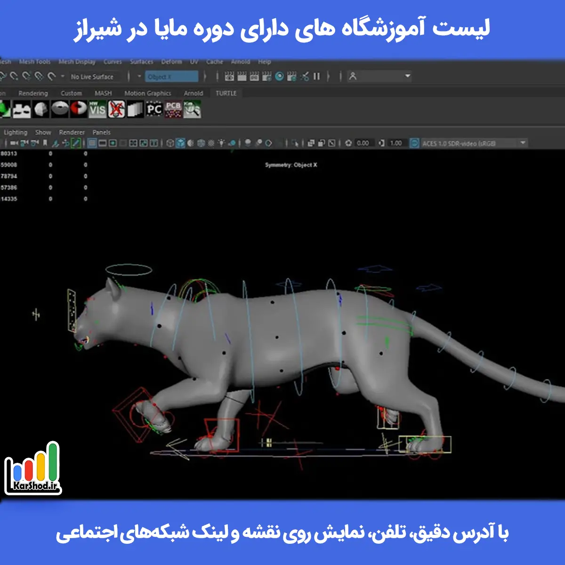Click the gray torus shelf icon
565x565 pixels.
(60, 110)
